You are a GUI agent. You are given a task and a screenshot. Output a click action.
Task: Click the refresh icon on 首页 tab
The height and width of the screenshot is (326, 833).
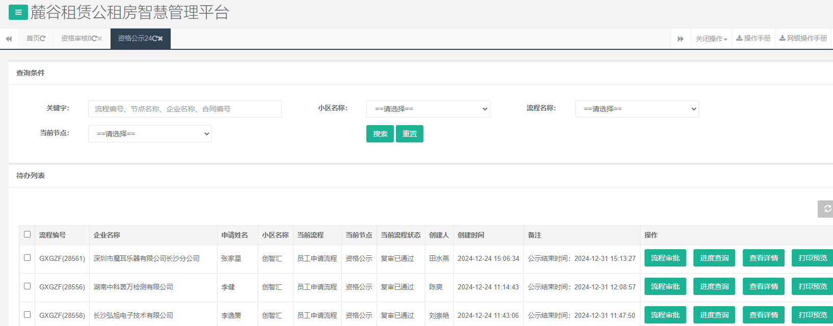(x=43, y=39)
